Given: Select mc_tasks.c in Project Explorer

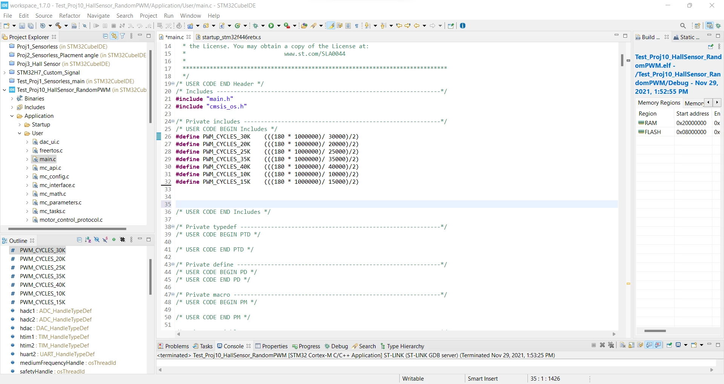Looking at the screenshot, I should (x=52, y=211).
